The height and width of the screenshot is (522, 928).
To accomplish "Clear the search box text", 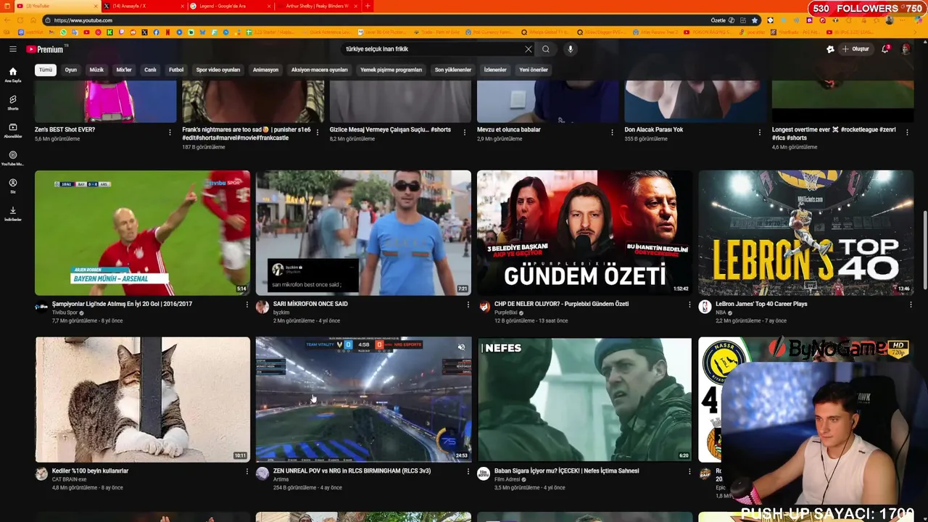I will click(x=528, y=49).
